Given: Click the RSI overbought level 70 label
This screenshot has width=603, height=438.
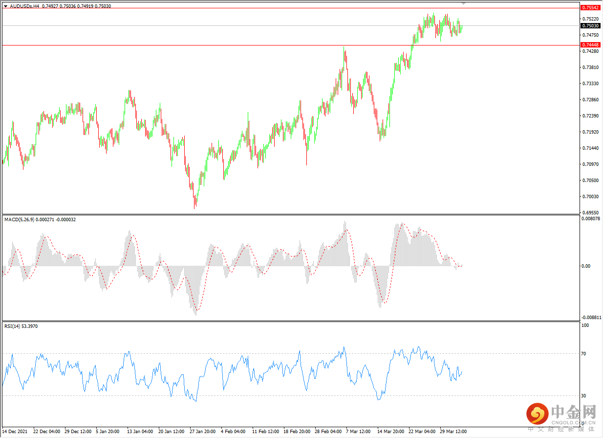Looking at the screenshot, I should click(583, 353).
